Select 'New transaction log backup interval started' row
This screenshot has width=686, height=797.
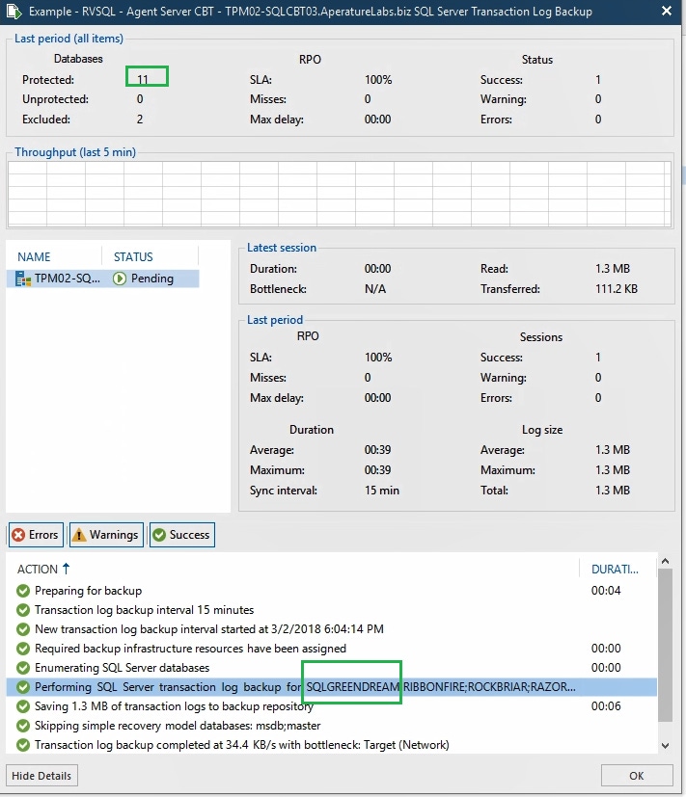[331, 629]
